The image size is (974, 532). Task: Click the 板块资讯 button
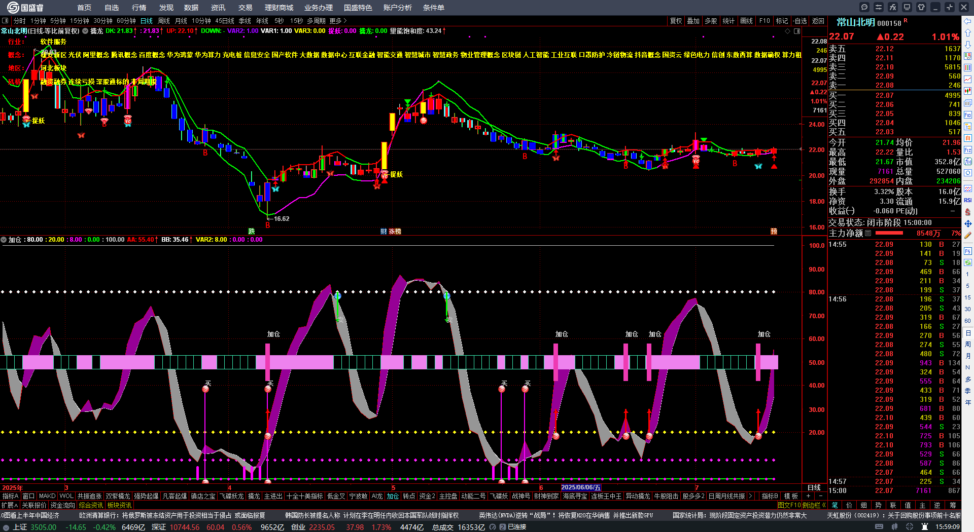tap(119, 505)
